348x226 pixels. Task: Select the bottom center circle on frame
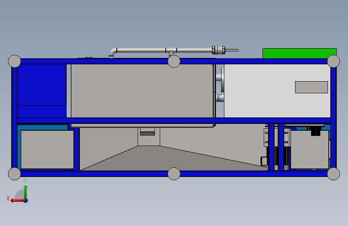tap(174, 174)
